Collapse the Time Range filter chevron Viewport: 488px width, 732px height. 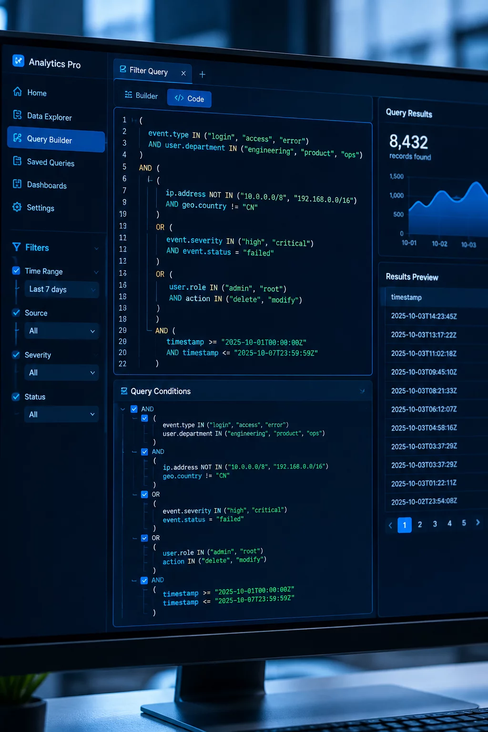click(96, 272)
